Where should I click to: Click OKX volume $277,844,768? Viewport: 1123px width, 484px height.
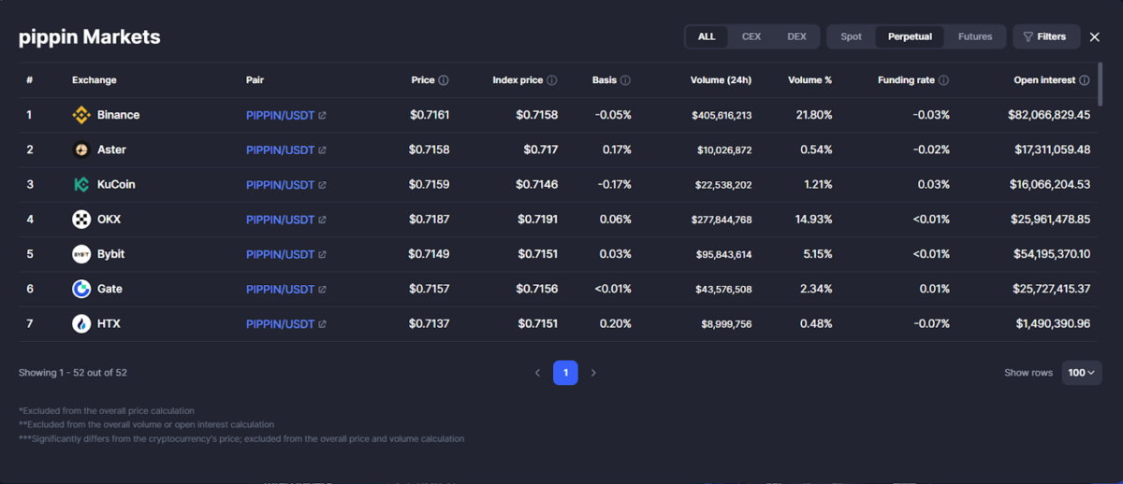pos(723,220)
